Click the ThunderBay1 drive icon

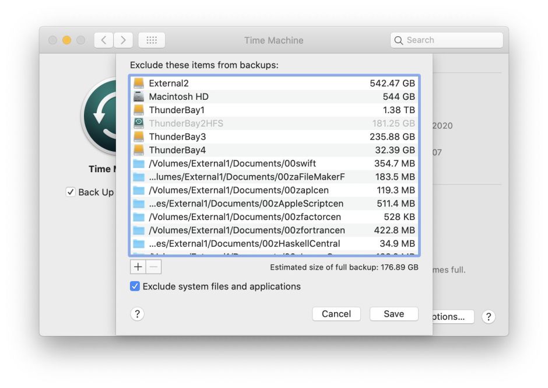tap(138, 110)
